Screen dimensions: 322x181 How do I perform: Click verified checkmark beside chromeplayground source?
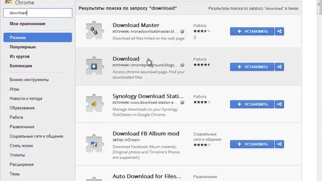coord(182,65)
